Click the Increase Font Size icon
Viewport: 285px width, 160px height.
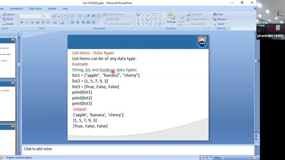coord(54,16)
